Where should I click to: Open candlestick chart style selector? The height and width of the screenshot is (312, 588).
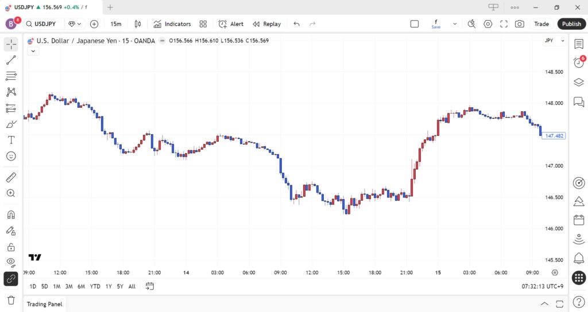coord(138,24)
